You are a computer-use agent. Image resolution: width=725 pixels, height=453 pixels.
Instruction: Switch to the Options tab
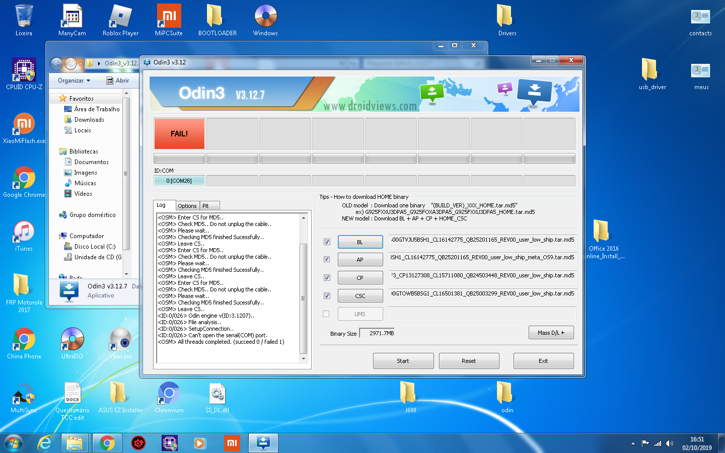point(187,206)
